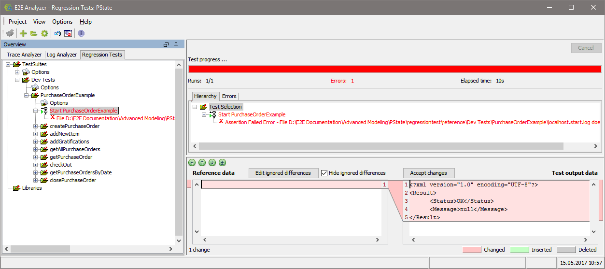Click the Accept changes button

[428, 173]
